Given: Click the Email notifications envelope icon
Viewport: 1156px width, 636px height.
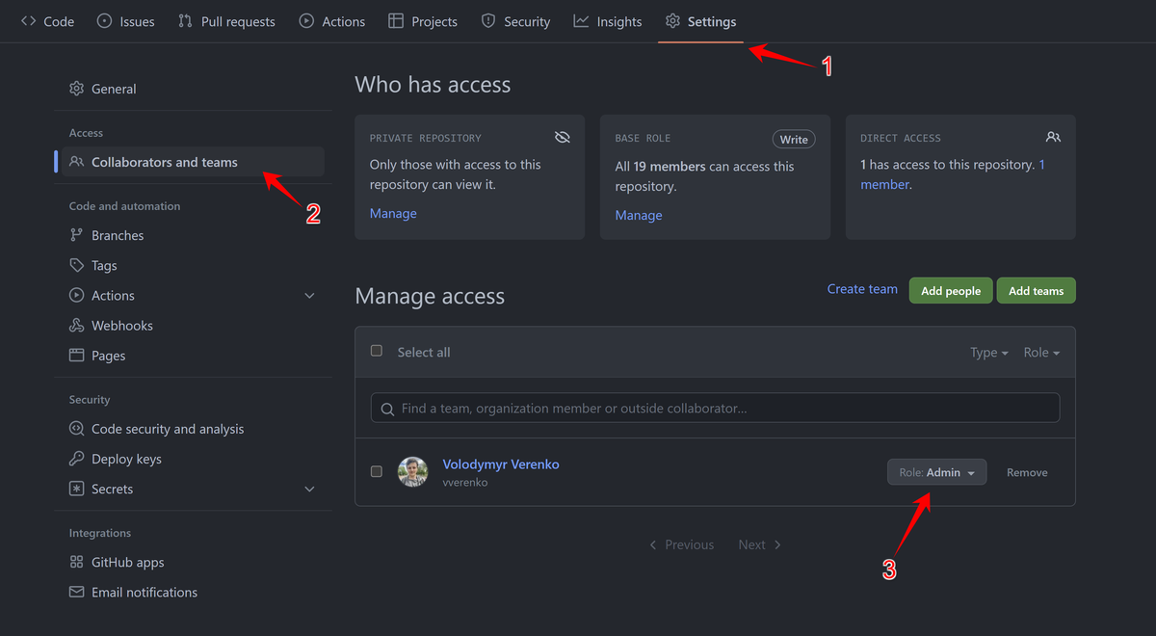Looking at the screenshot, I should click(76, 592).
